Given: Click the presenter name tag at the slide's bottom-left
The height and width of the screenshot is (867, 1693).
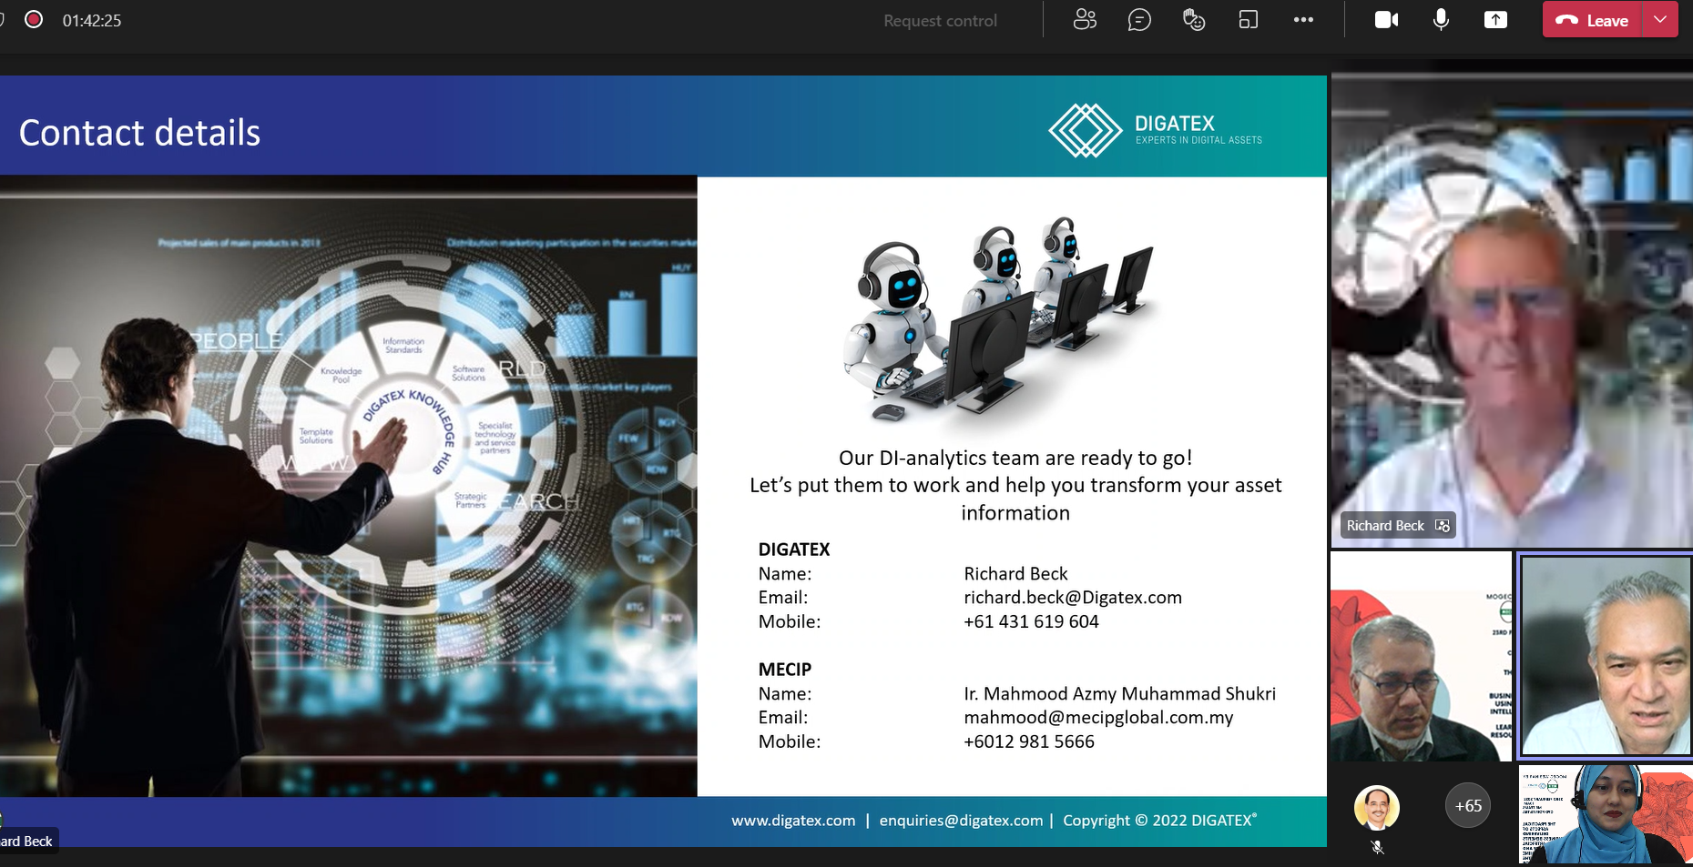Looking at the screenshot, I should coord(26,841).
